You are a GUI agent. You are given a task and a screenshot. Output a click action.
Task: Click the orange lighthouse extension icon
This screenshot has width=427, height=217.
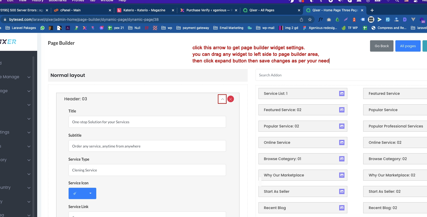click(x=354, y=19)
